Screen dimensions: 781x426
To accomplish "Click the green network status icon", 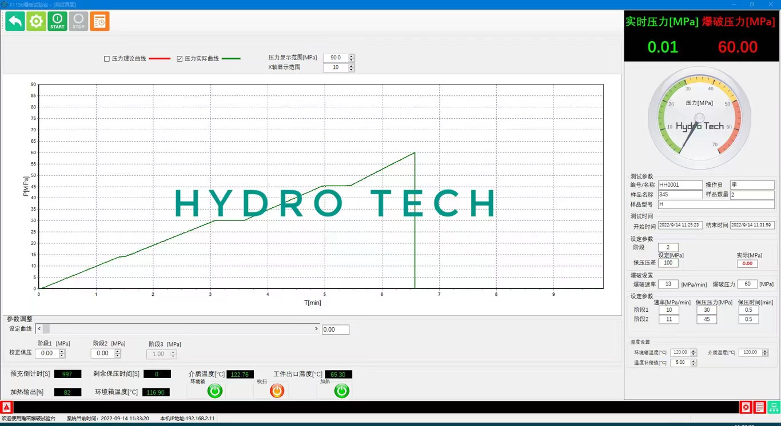I will tap(774, 407).
